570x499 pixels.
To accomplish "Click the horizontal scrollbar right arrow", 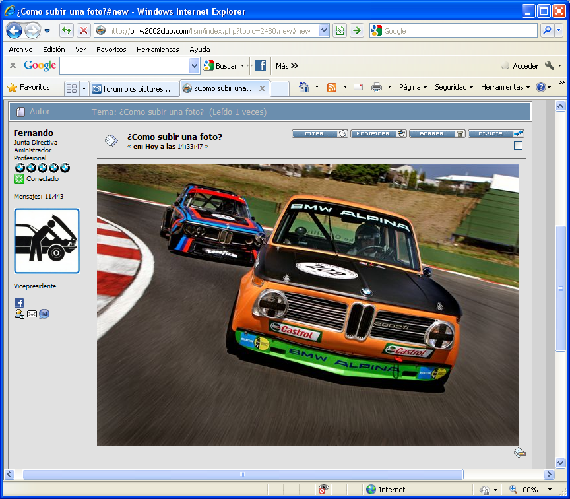I will [549, 474].
